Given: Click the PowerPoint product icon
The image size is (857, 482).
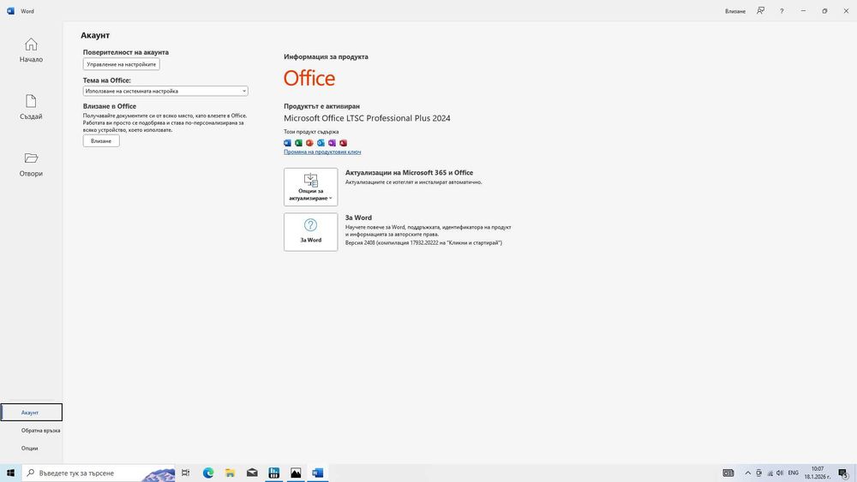Looking at the screenshot, I should pos(309,143).
